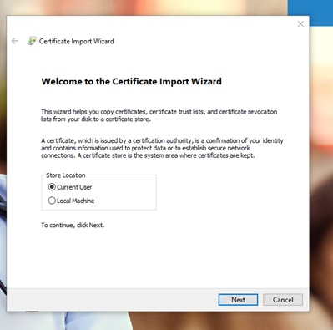
Task: Select the Current User radio button
Action: [52, 187]
